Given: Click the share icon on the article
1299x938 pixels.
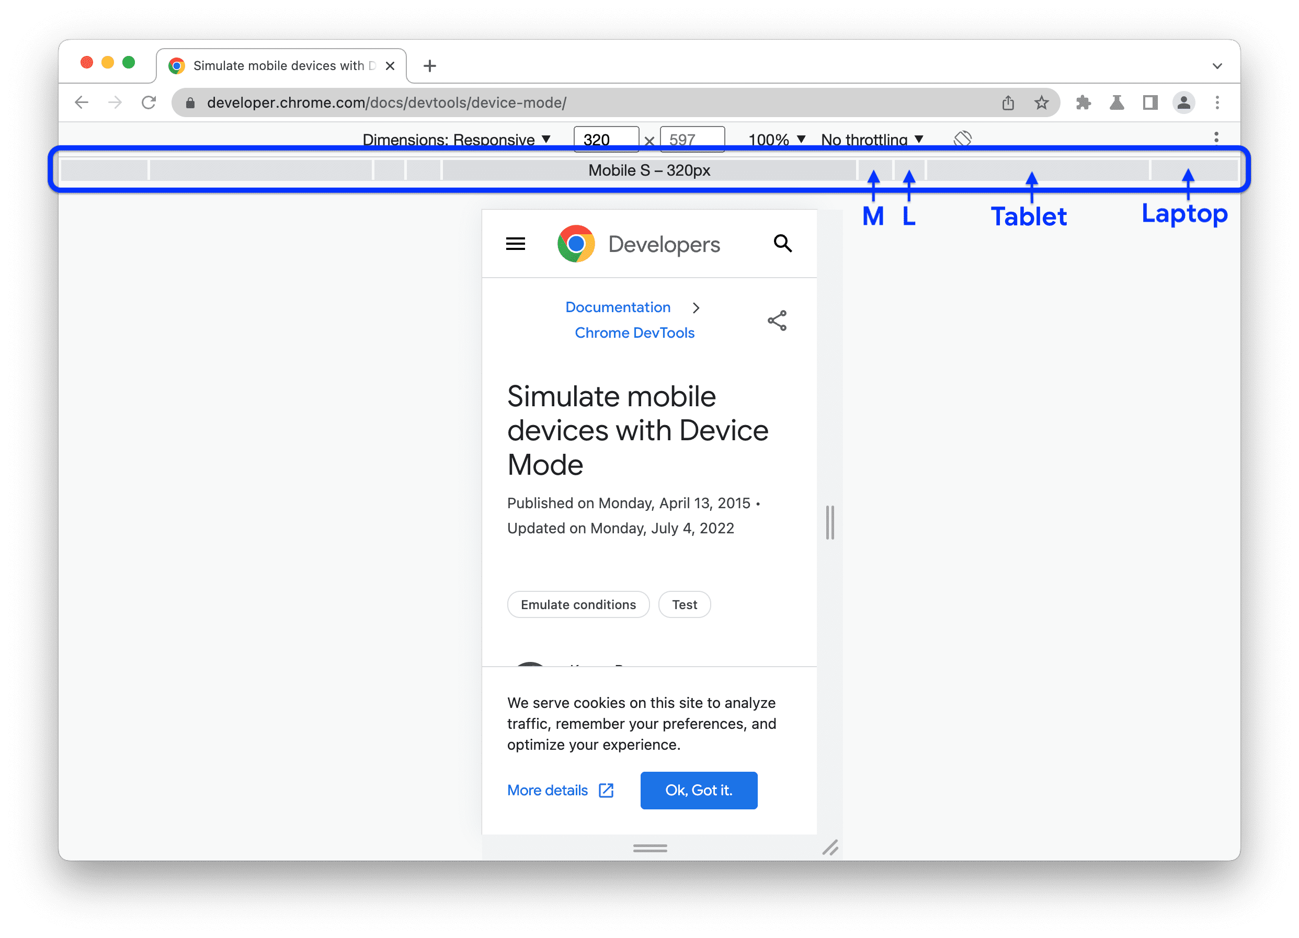Looking at the screenshot, I should click(778, 321).
